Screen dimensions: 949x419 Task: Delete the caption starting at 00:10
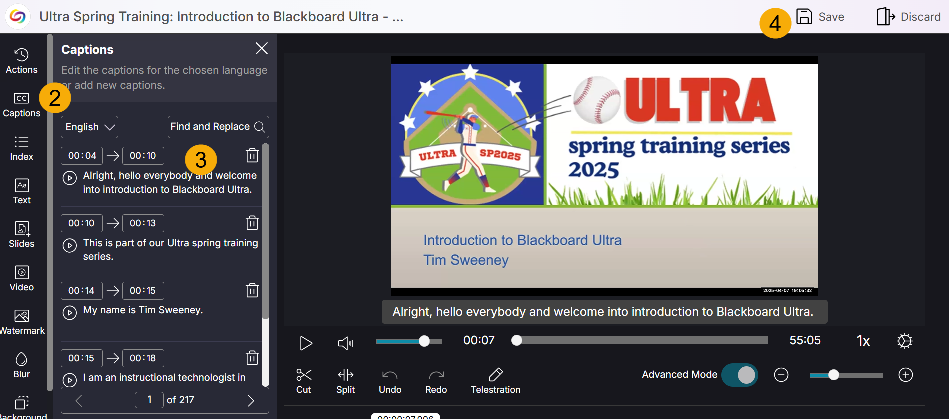(252, 223)
